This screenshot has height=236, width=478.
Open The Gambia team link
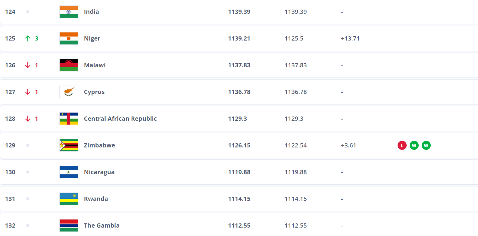(x=102, y=225)
